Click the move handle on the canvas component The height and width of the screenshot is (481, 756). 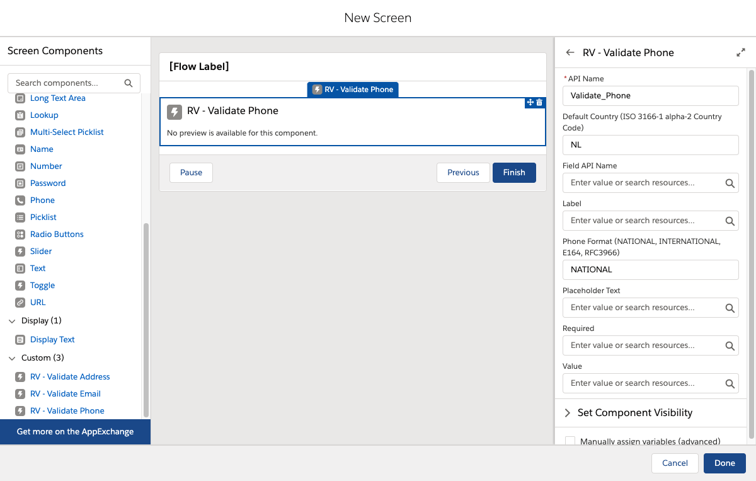(x=530, y=102)
